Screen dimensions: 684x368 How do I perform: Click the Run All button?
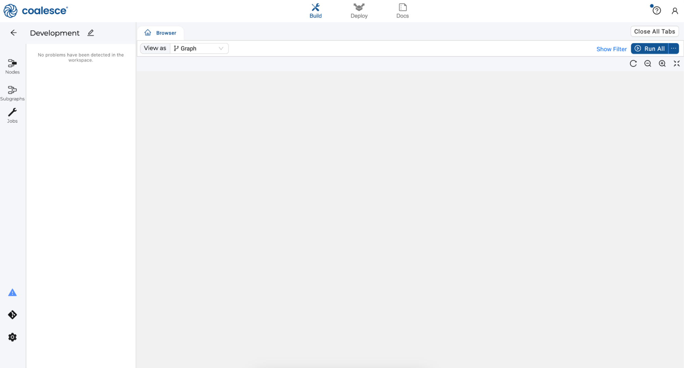[650, 49]
